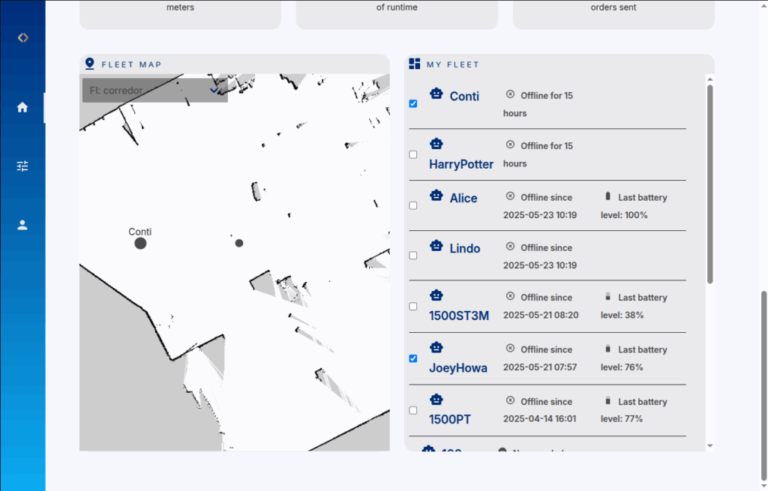Screen dimensions: 768x491
Task: Click the 'MY FLEET' panel heading
Action: pos(452,64)
